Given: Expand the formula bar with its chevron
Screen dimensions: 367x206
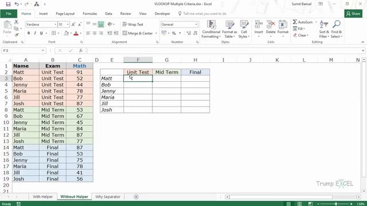Looking at the screenshot, I should (363, 50).
